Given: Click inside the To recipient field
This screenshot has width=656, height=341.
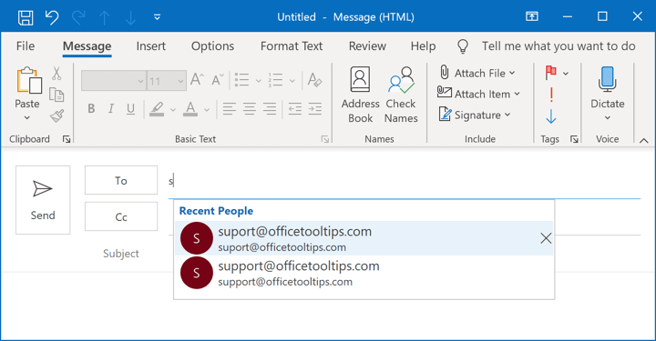Looking at the screenshot, I should click(405, 181).
